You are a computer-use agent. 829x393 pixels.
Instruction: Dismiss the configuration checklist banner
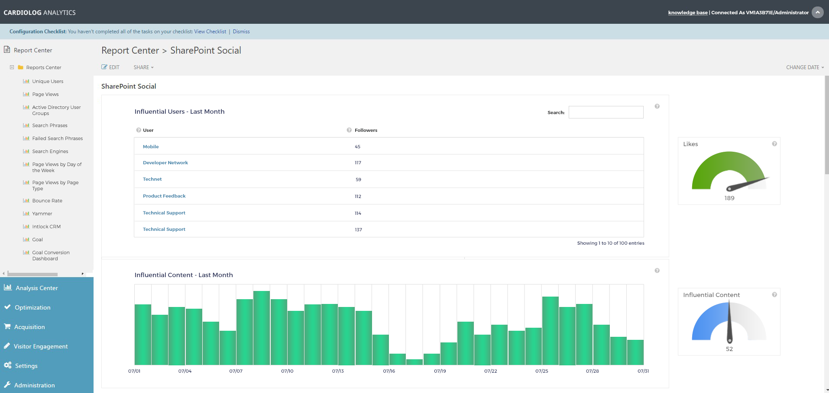point(241,32)
